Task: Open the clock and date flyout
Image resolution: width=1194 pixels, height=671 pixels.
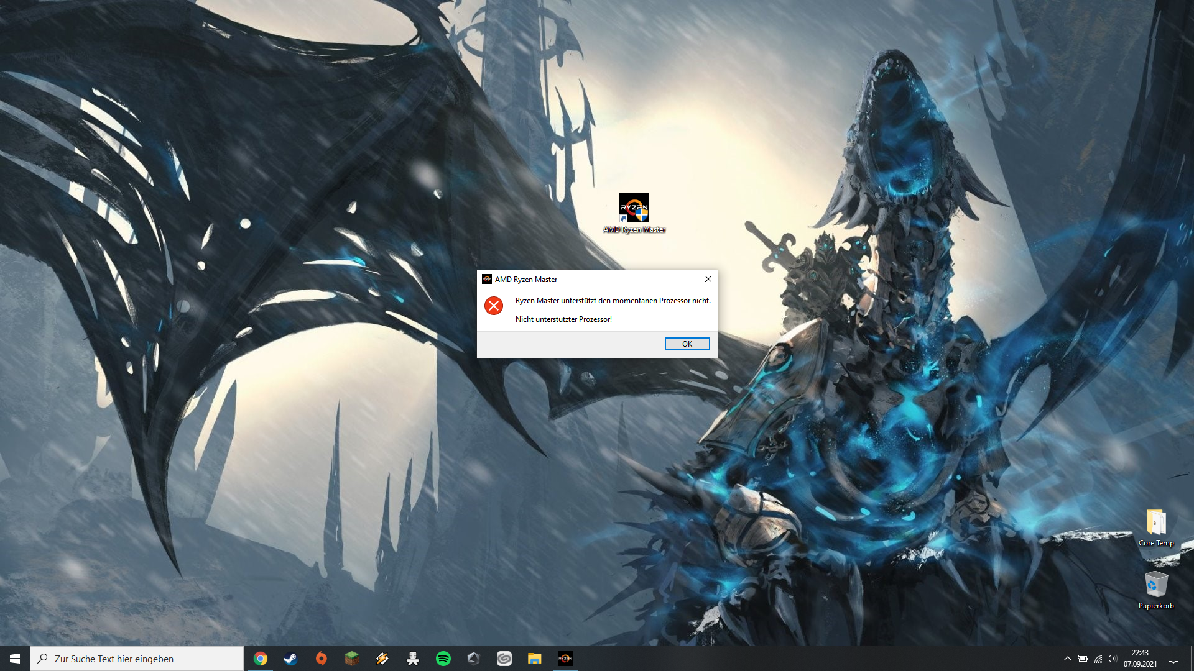Action: (x=1140, y=659)
